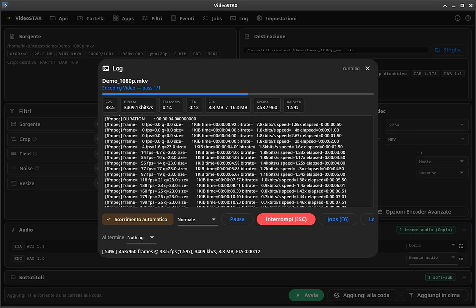Open the x264 codec dropdown

click(x=426, y=125)
